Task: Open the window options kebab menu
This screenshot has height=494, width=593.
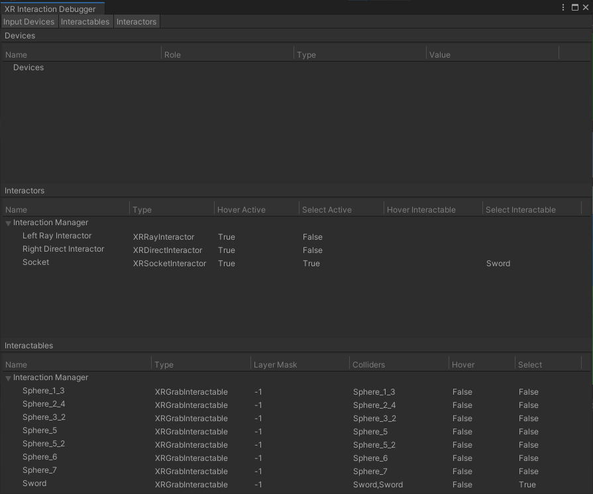Action: click(x=563, y=8)
